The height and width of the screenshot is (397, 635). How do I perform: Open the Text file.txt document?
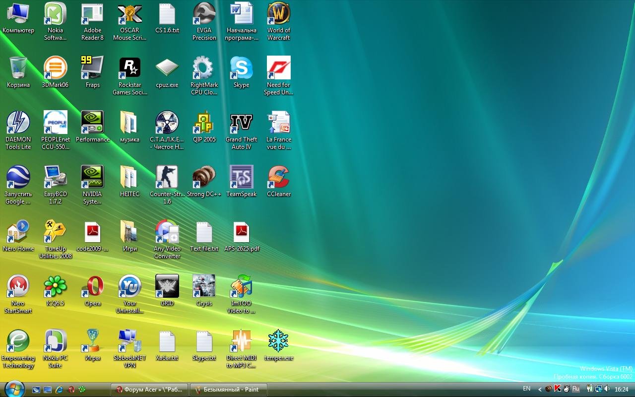(204, 232)
